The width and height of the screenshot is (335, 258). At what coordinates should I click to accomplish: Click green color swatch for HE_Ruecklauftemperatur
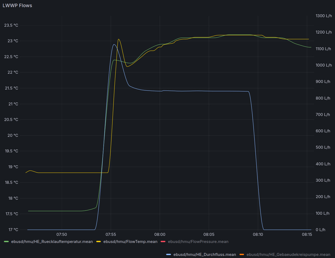point(7,242)
